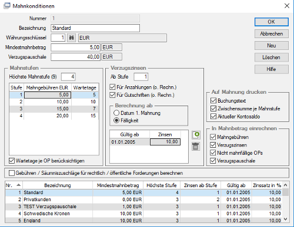Click into the Bezeichnung field
The width and height of the screenshot is (294, 227).
click(95, 28)
